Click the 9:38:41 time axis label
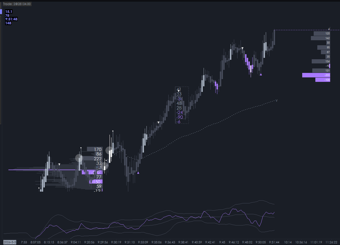340x245 pixels. 183,242
